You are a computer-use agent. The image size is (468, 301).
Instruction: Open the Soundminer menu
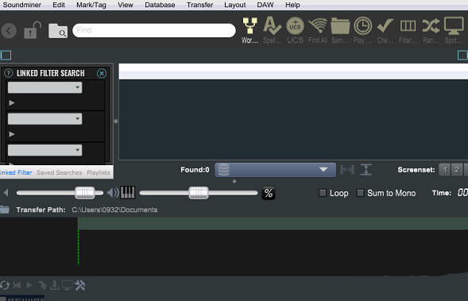point(21,5)
